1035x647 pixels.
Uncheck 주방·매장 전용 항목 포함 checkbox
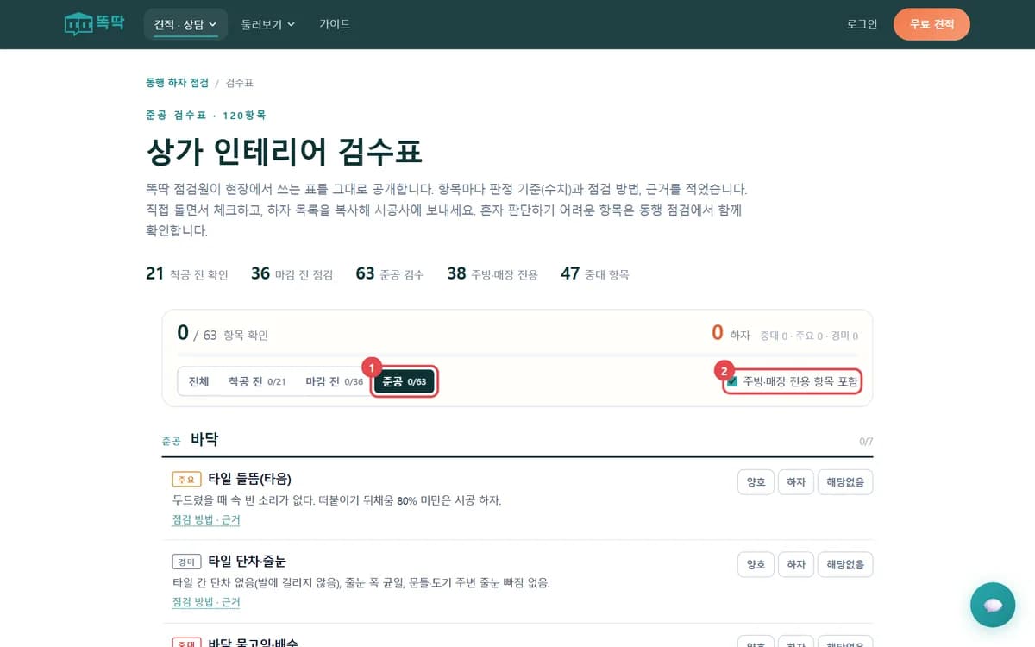coord(732,381)
